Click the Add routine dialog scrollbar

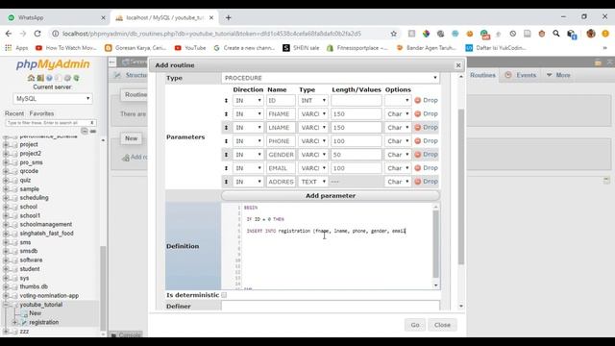point(461,186)
